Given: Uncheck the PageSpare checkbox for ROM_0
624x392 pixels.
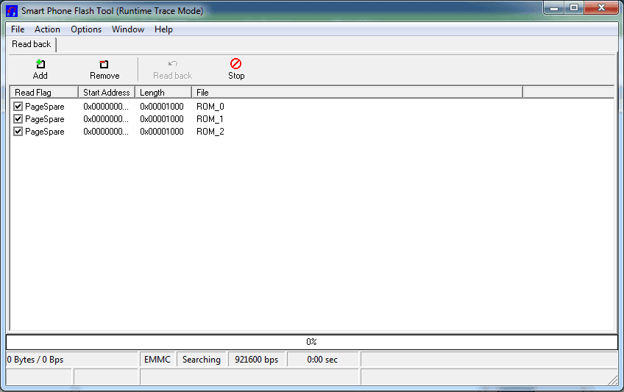Looking at the screenshot, I should coord(18,106).
